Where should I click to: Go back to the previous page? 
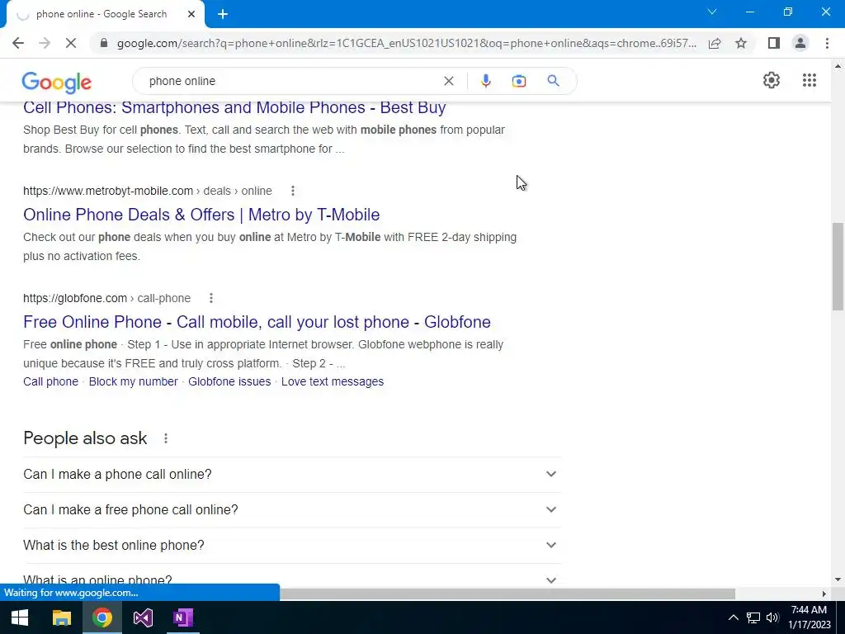tap(18, 43)
